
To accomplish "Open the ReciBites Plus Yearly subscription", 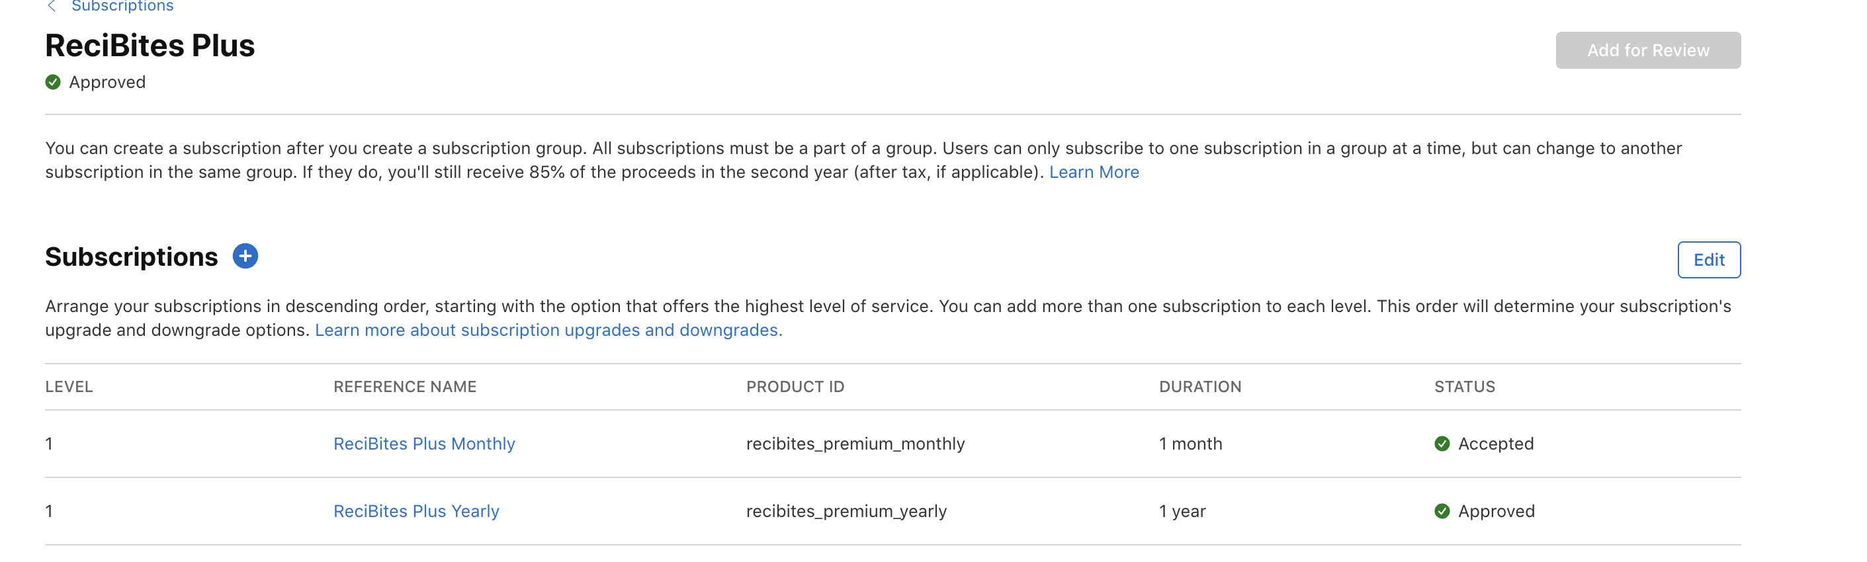I will 416,511.
